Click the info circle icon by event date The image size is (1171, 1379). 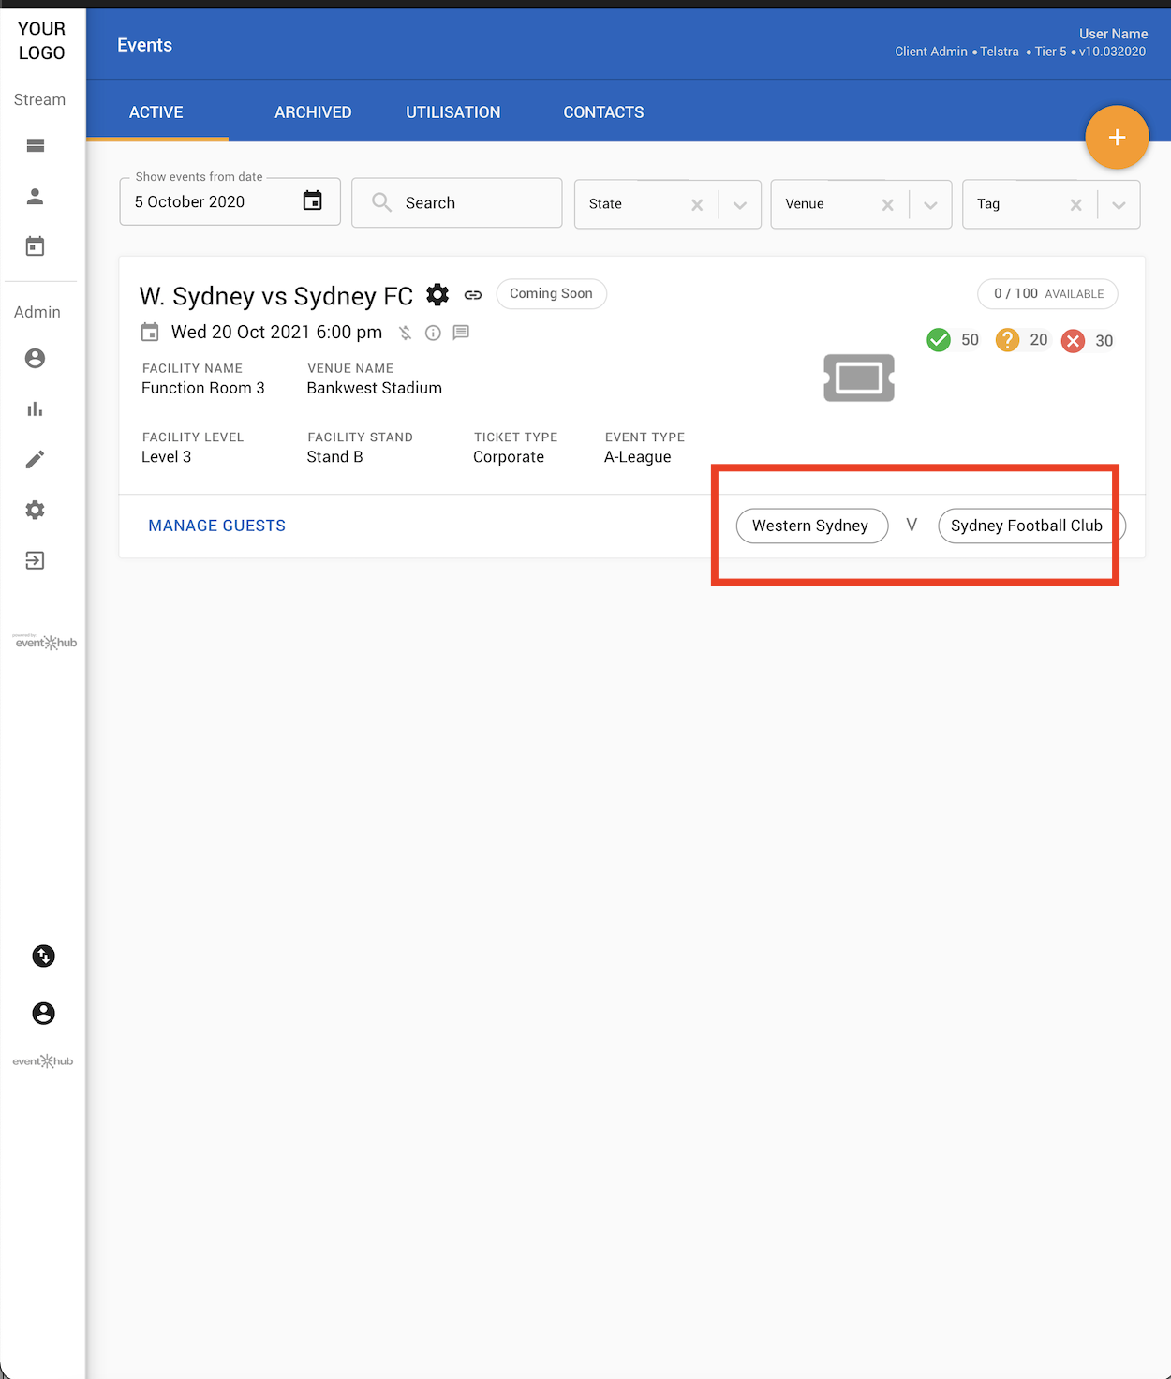coord(433,333)
